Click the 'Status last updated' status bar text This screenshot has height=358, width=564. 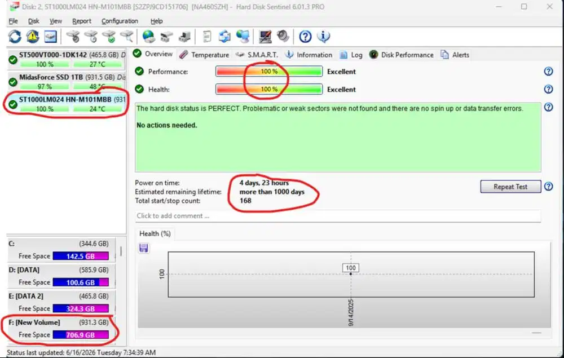(x=81, y=352)
